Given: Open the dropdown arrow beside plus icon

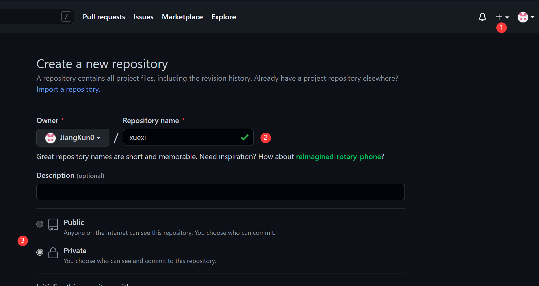Looking at the screenshot, I should point(507,17).
